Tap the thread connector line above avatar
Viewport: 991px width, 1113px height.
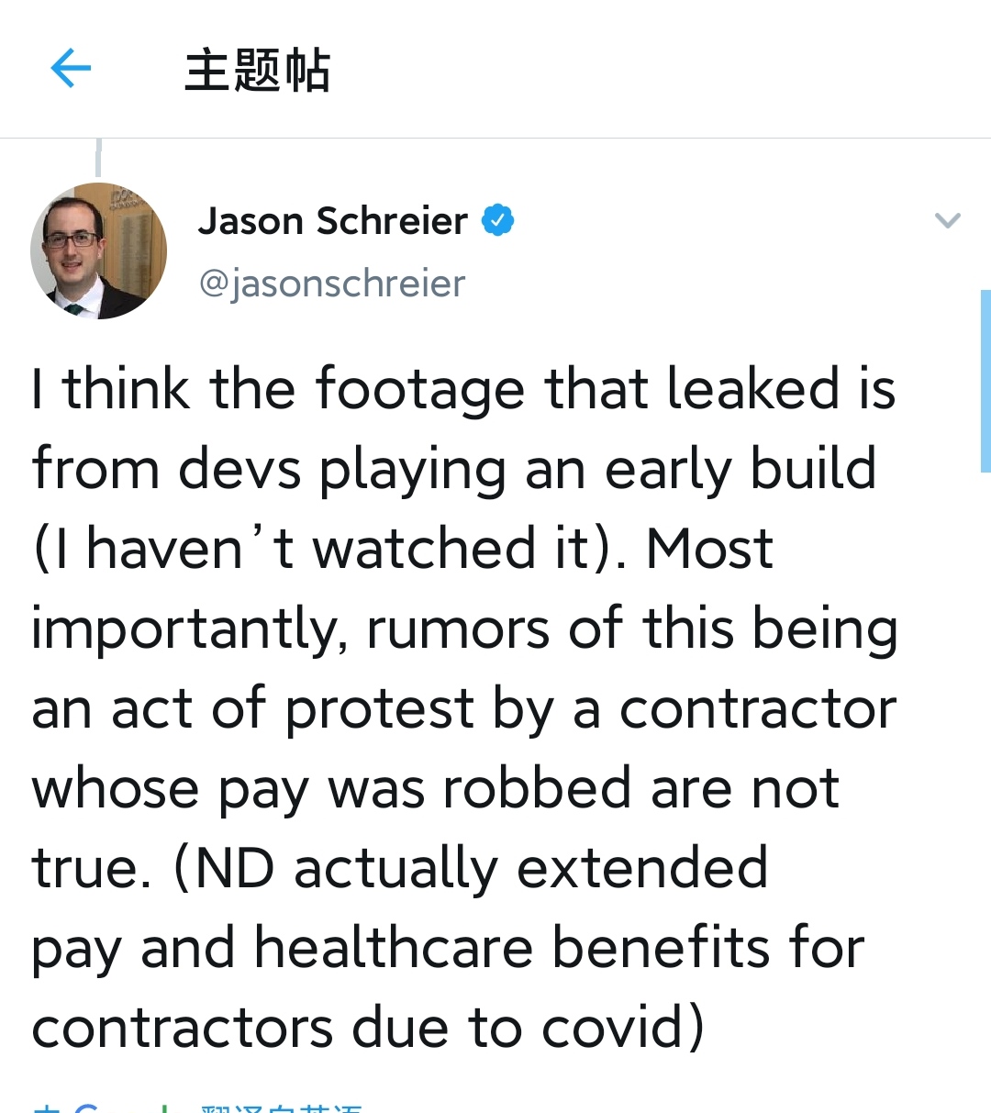tap(98, 157)
